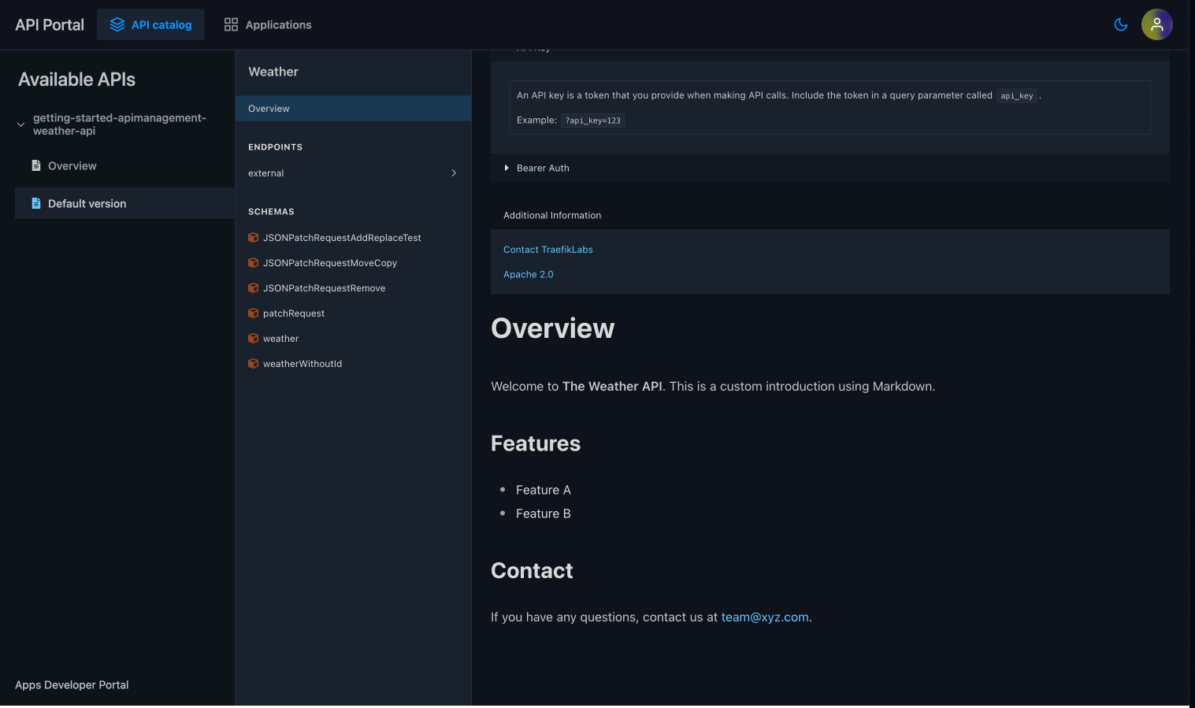Click the weather schema cube icon
This screenshot has height=708, width=1195.
[253, 338]
